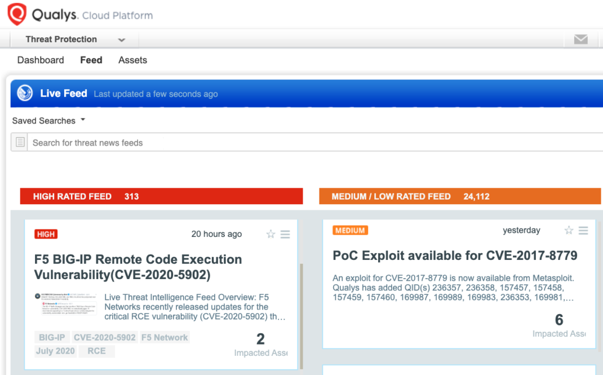Open the mail envelope icon
Image resolution: width=603 pixels, height=375 pixels.
(x=580, y=39)
